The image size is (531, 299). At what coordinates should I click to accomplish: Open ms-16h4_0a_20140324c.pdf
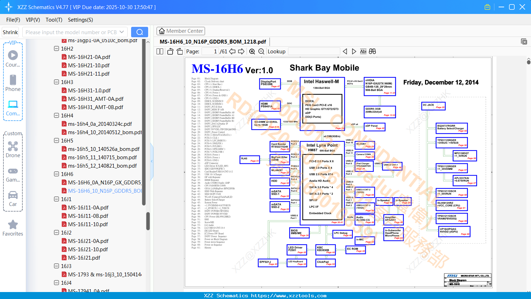coord(100,124)
